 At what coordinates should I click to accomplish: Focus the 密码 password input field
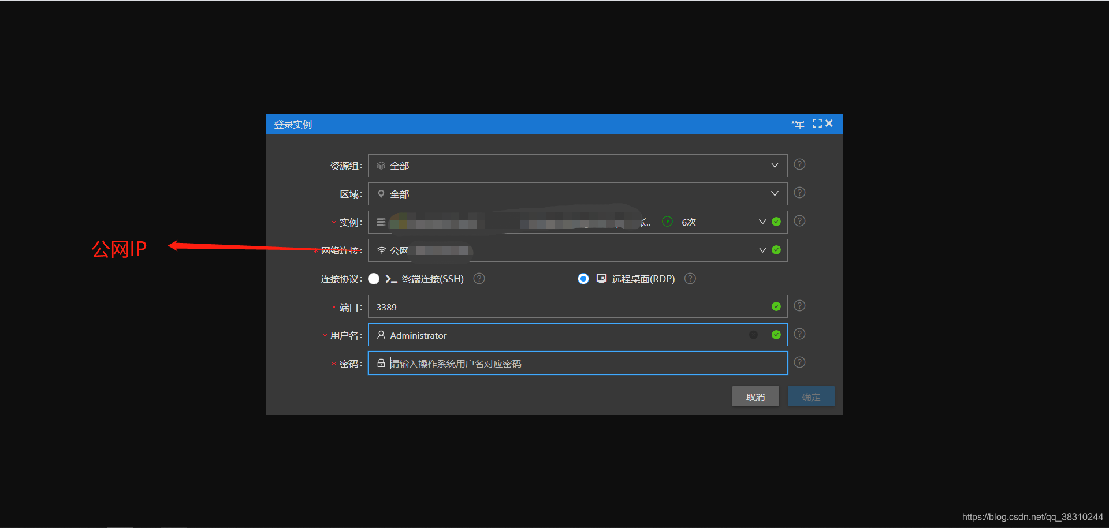[x=578, y=363]
